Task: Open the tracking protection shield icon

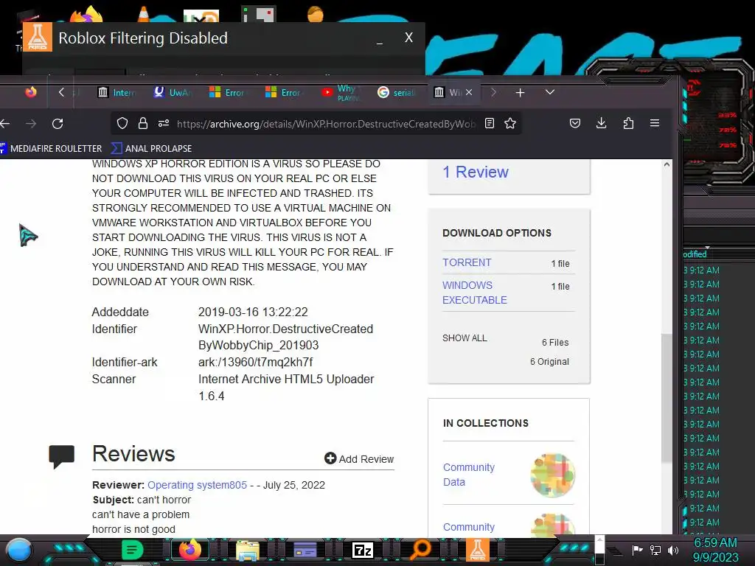Action: point(122,124)
